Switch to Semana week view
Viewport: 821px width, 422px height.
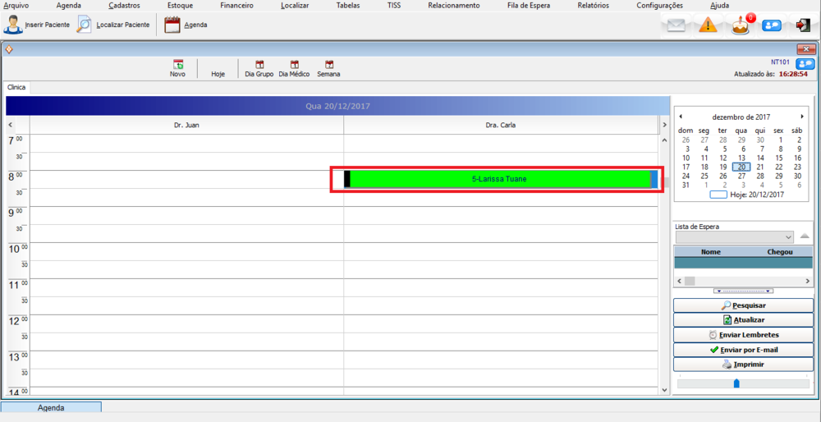point(328,65)
